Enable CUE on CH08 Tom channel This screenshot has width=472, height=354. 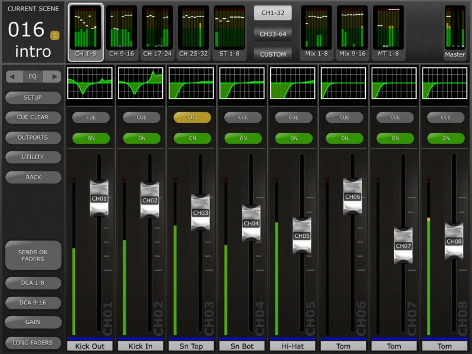[446, 117]
